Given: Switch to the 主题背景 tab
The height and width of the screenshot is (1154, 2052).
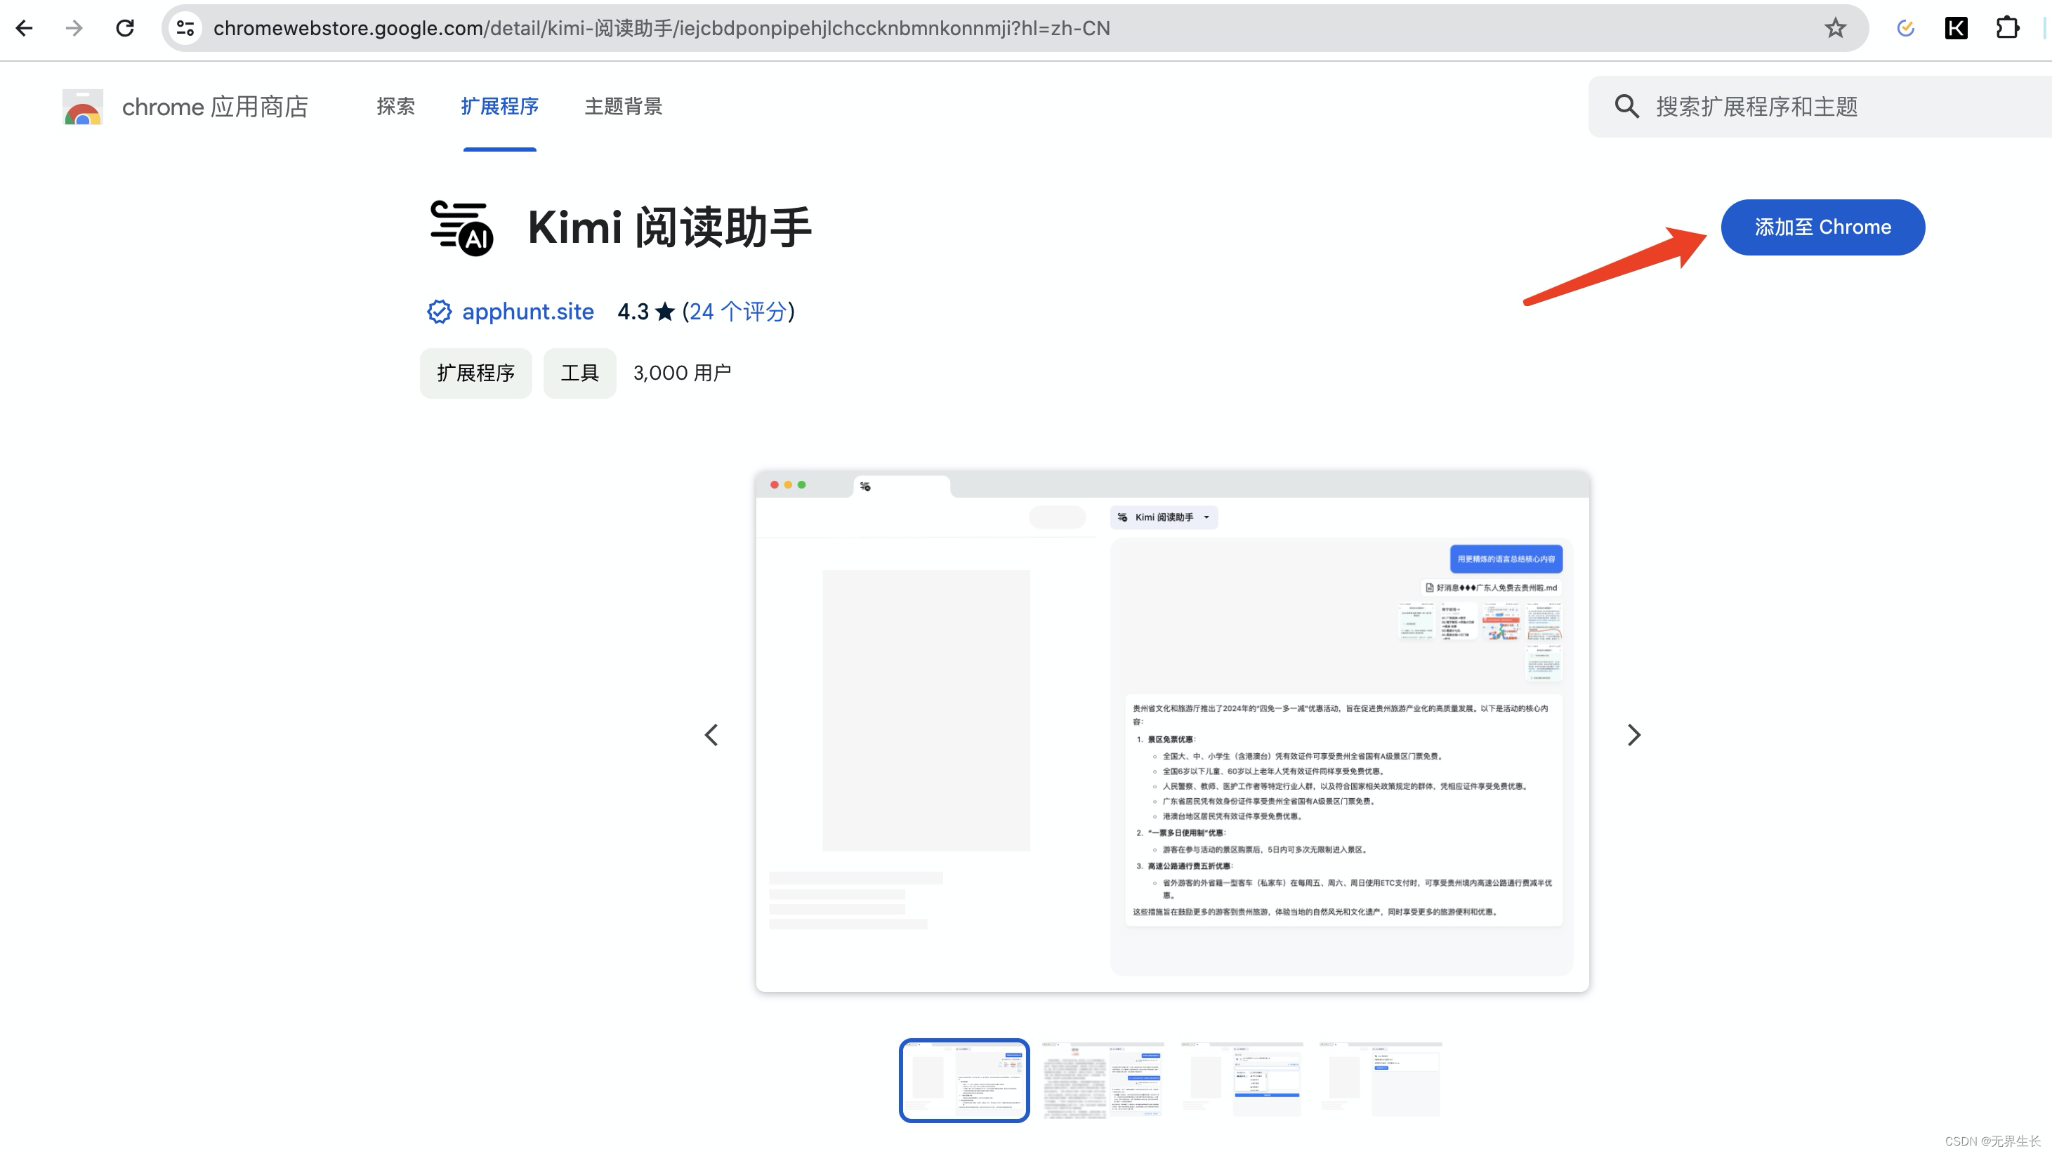Looking at the screenshot, I should tap(623, 106).
